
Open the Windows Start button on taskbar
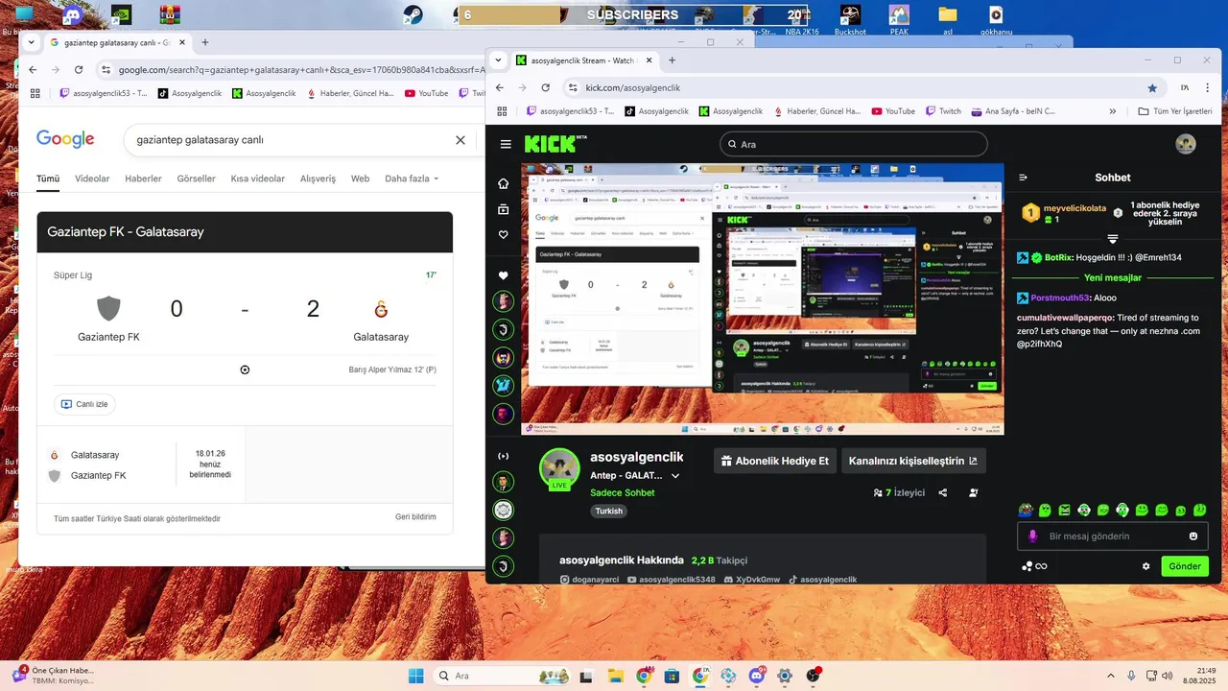pos(415,676)
